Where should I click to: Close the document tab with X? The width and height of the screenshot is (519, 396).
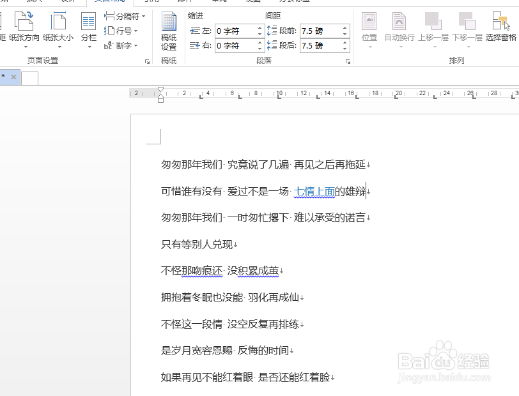[x=13, y=77]
